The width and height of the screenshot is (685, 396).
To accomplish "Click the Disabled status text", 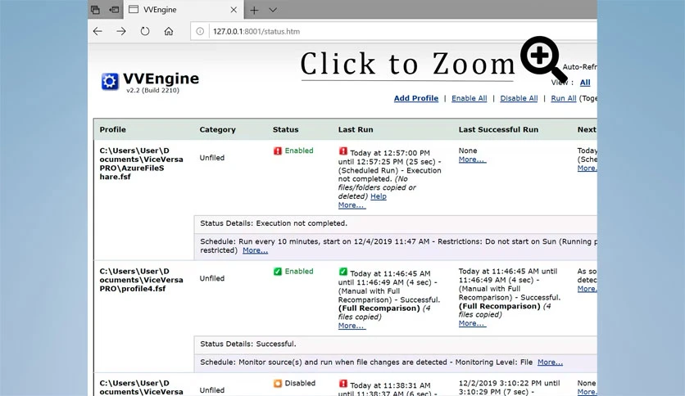I will pos(300,383).
